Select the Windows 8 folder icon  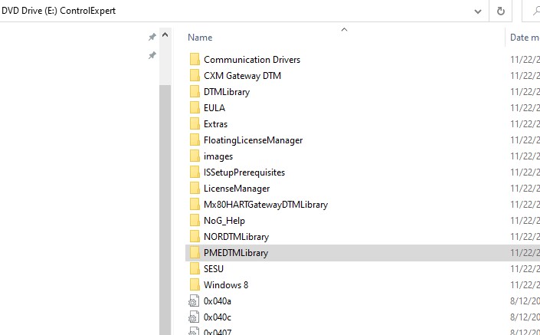[x=195, y=284]
